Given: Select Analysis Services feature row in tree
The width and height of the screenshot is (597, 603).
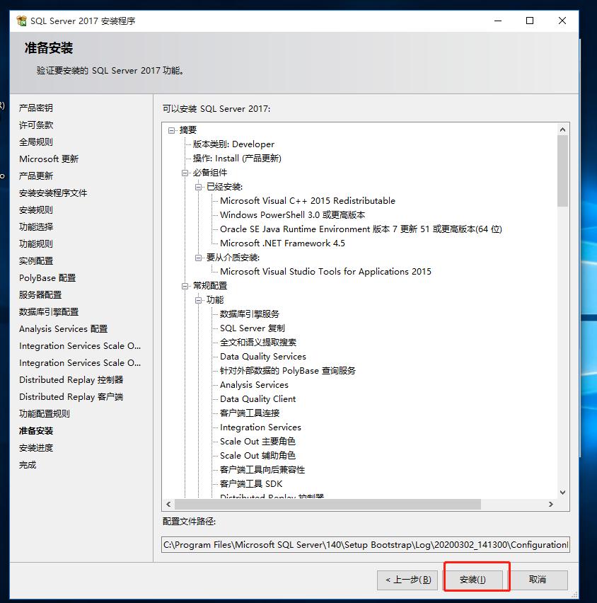Looking at the screenshot, I should (254, 385).
